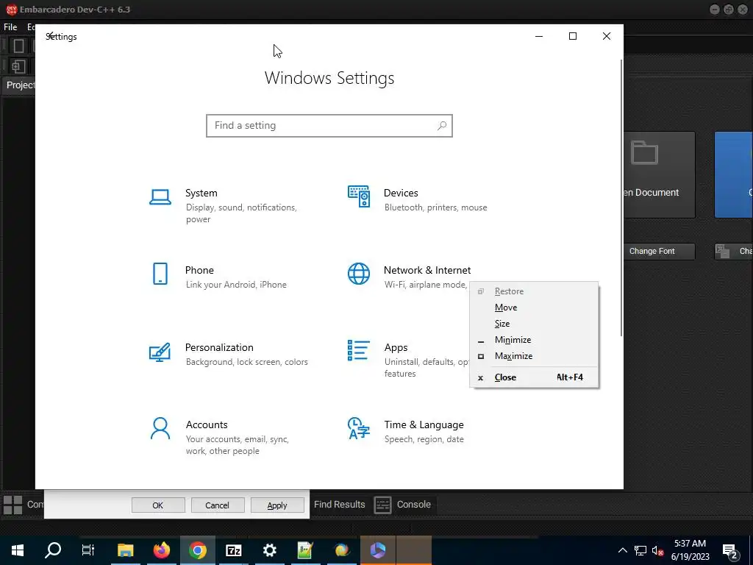Go back with the Settings back arrow
The height and width of the screenshot is (565, 753).
tap(49, 36)
